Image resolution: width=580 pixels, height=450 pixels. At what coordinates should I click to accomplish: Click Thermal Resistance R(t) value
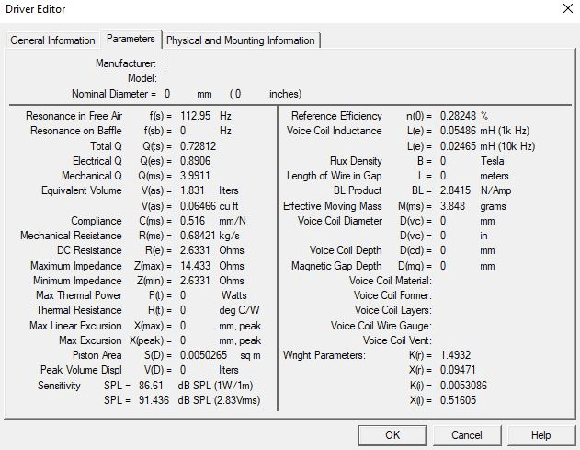click(x=183, y=310)
